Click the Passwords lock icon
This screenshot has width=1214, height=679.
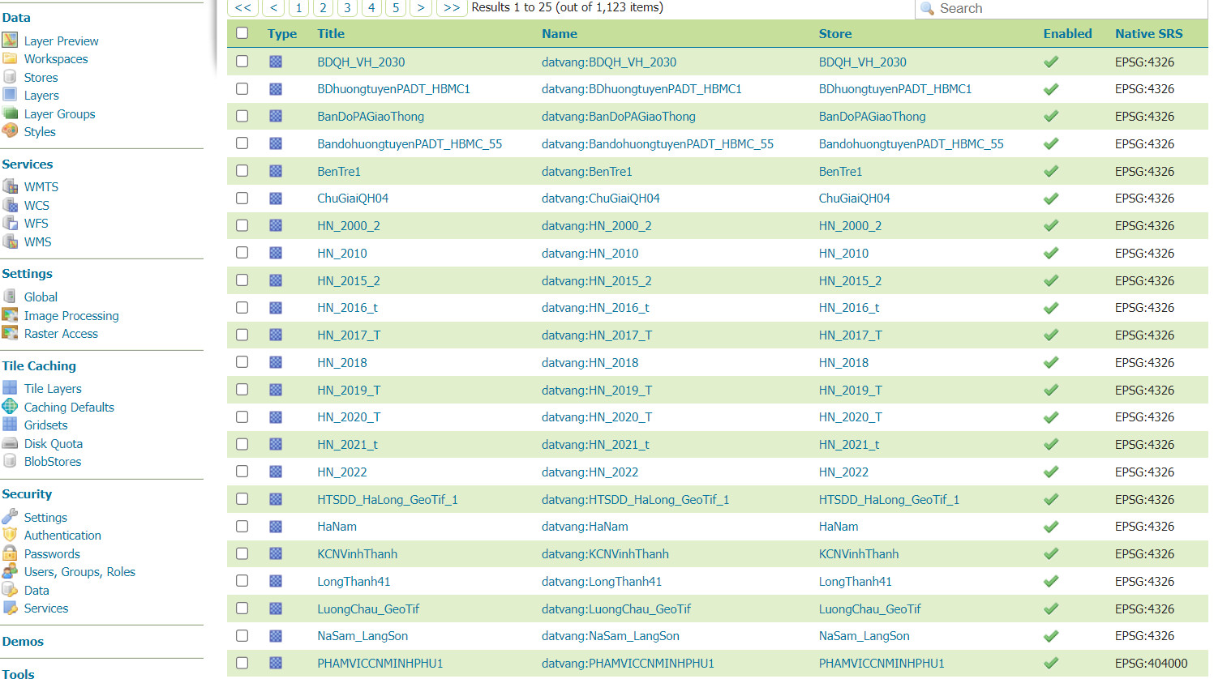[x=10, y=553]
